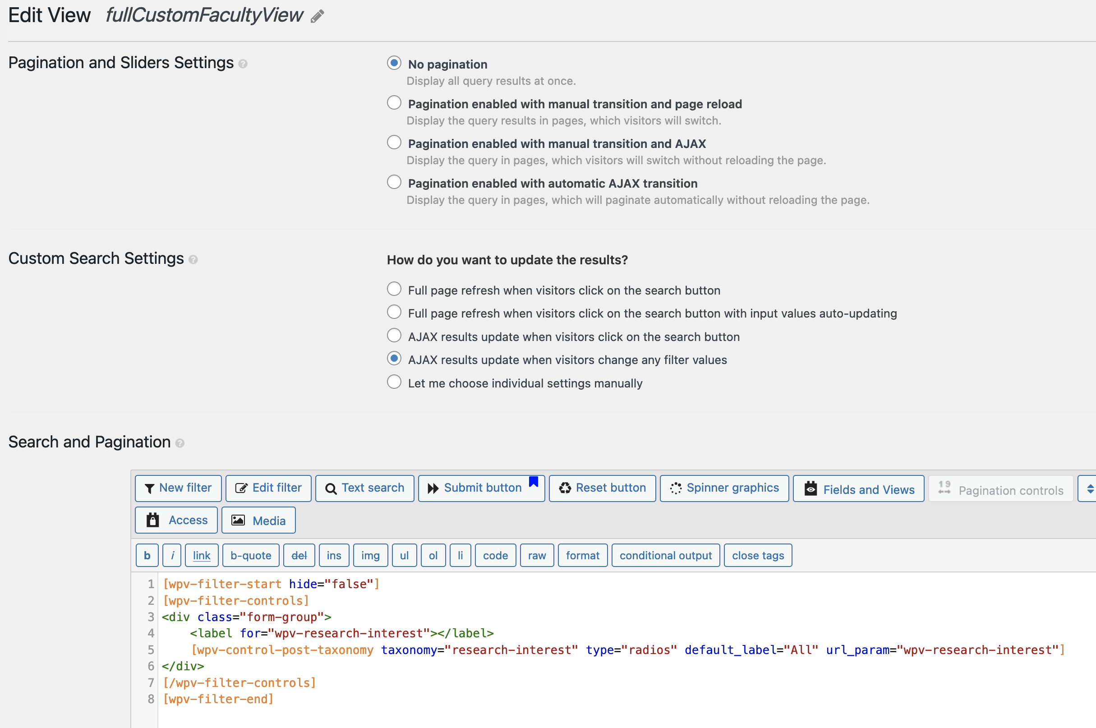
Task: Apply bold with the b quicktag
Action: [147, 555]
